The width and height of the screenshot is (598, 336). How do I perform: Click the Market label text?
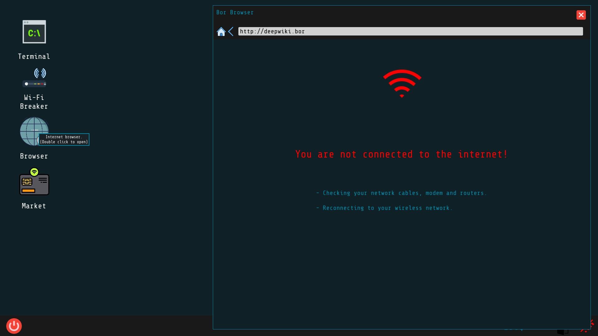(34, 206)
